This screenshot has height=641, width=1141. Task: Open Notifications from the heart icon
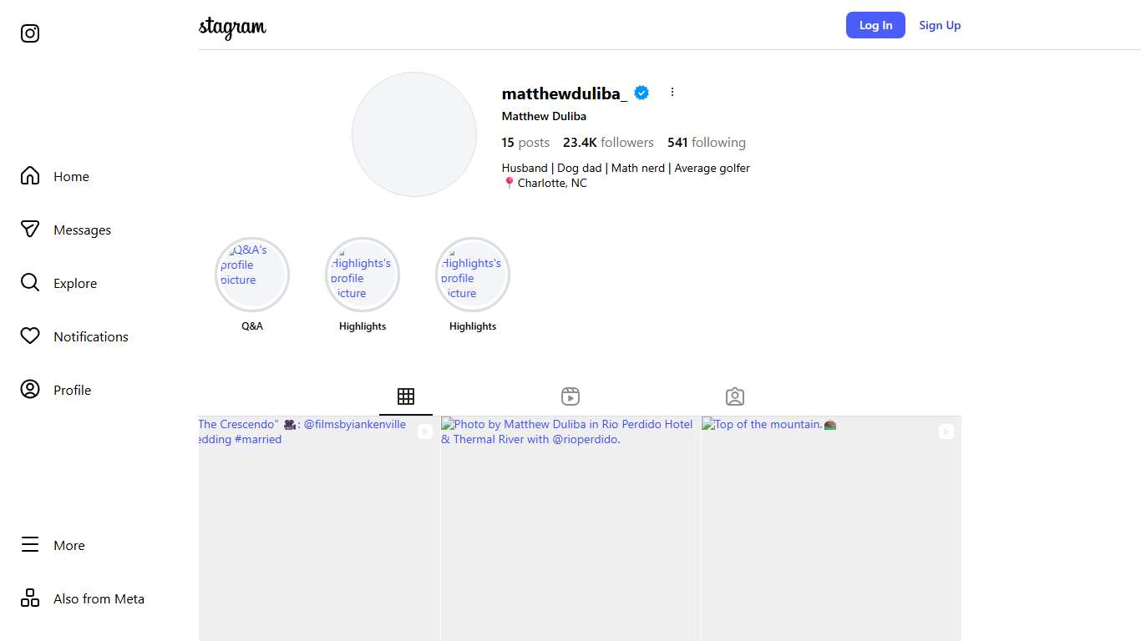29,336
